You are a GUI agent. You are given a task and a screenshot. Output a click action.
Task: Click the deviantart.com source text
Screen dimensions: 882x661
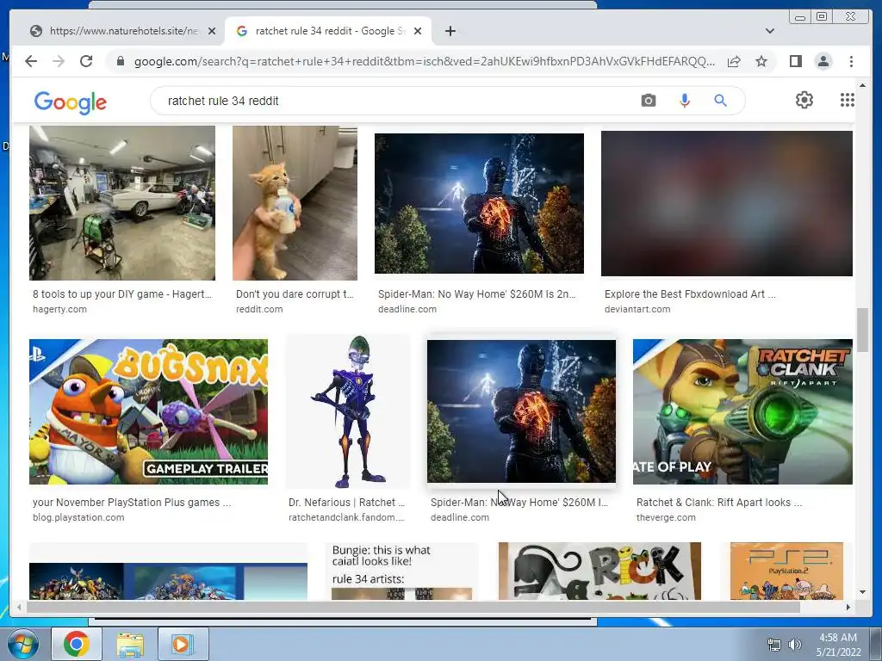coord(637,309)
